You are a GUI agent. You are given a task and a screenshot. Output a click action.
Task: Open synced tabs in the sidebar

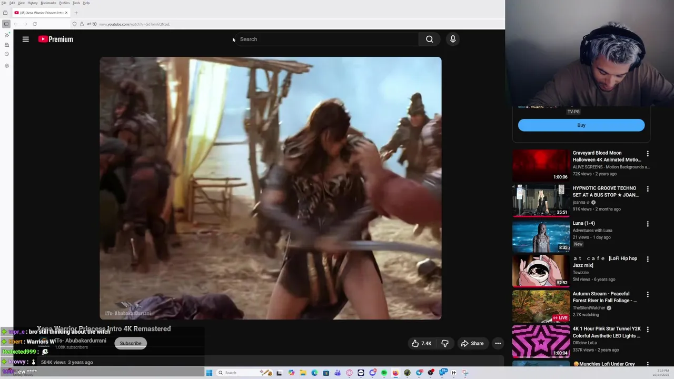tap(7, 45)
